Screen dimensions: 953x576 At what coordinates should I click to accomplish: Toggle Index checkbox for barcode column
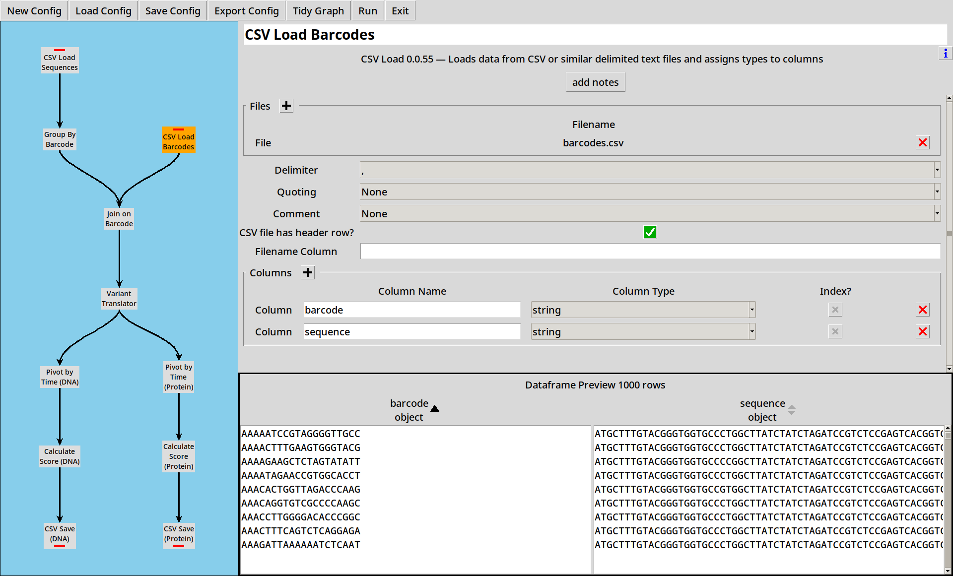[835, 310]
